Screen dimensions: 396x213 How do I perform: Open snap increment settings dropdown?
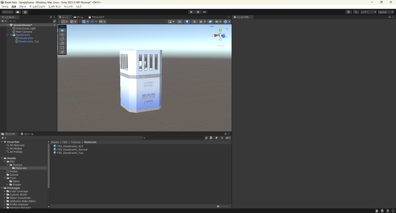102,22
